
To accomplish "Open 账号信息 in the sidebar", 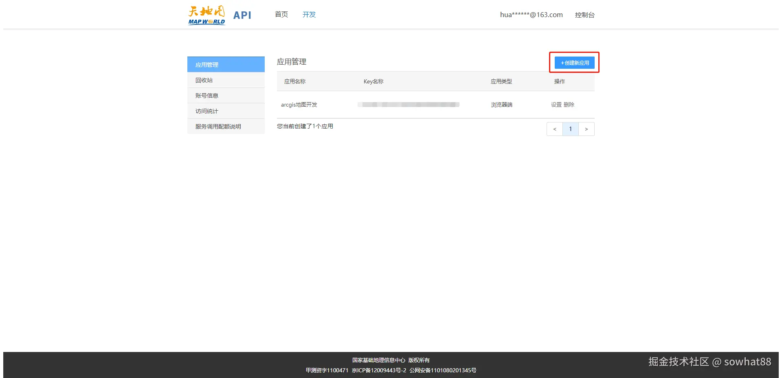I will tap(226, 96).
